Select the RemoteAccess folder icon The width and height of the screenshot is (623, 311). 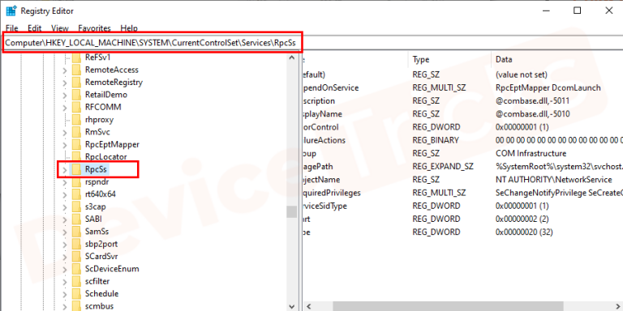click(x=76, y=70)
